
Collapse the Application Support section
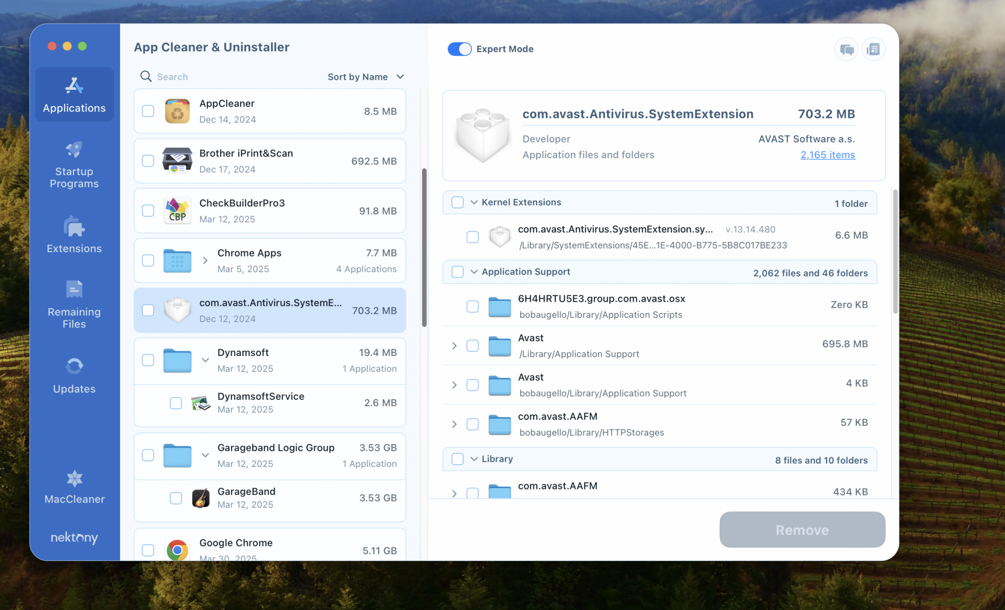[474, 272]
